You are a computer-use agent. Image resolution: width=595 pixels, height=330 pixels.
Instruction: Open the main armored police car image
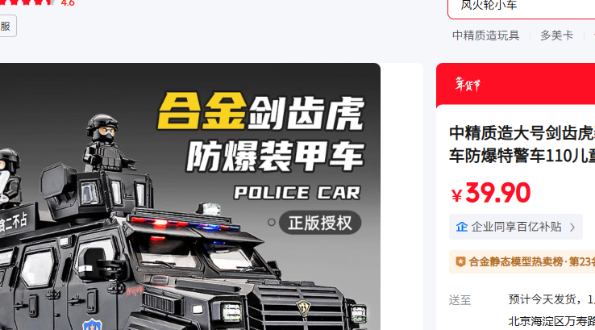pos(189,196)
